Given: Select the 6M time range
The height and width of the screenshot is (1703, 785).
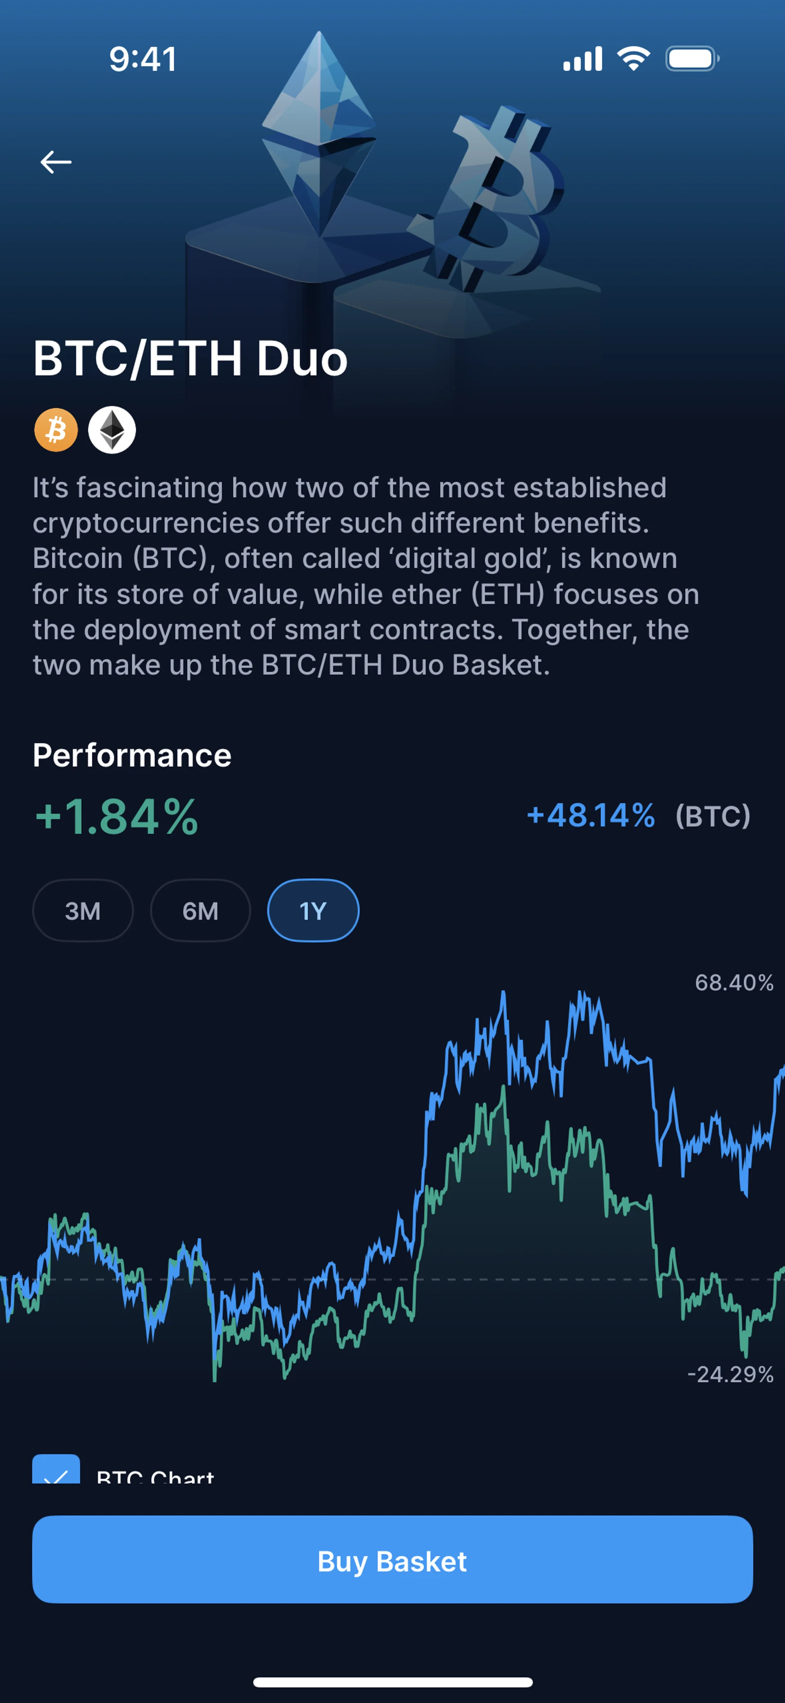Looking at the screenshot, I should [200, 910].
